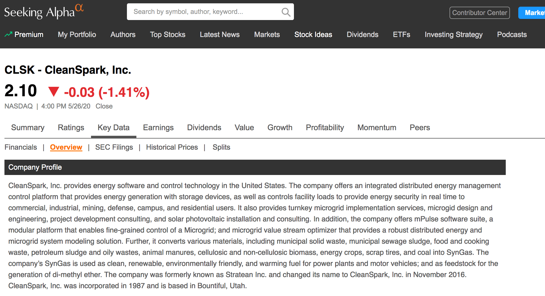Click the search magnifier icon
The height and width of the screenshot is (296, 545).
(286, 12)
